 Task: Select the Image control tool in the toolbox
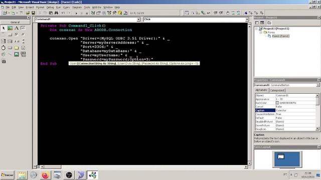(17, 54)
